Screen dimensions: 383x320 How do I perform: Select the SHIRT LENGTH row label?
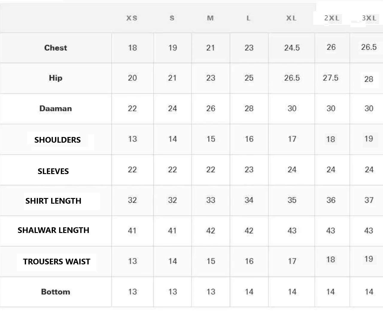(x=53, y=201)
